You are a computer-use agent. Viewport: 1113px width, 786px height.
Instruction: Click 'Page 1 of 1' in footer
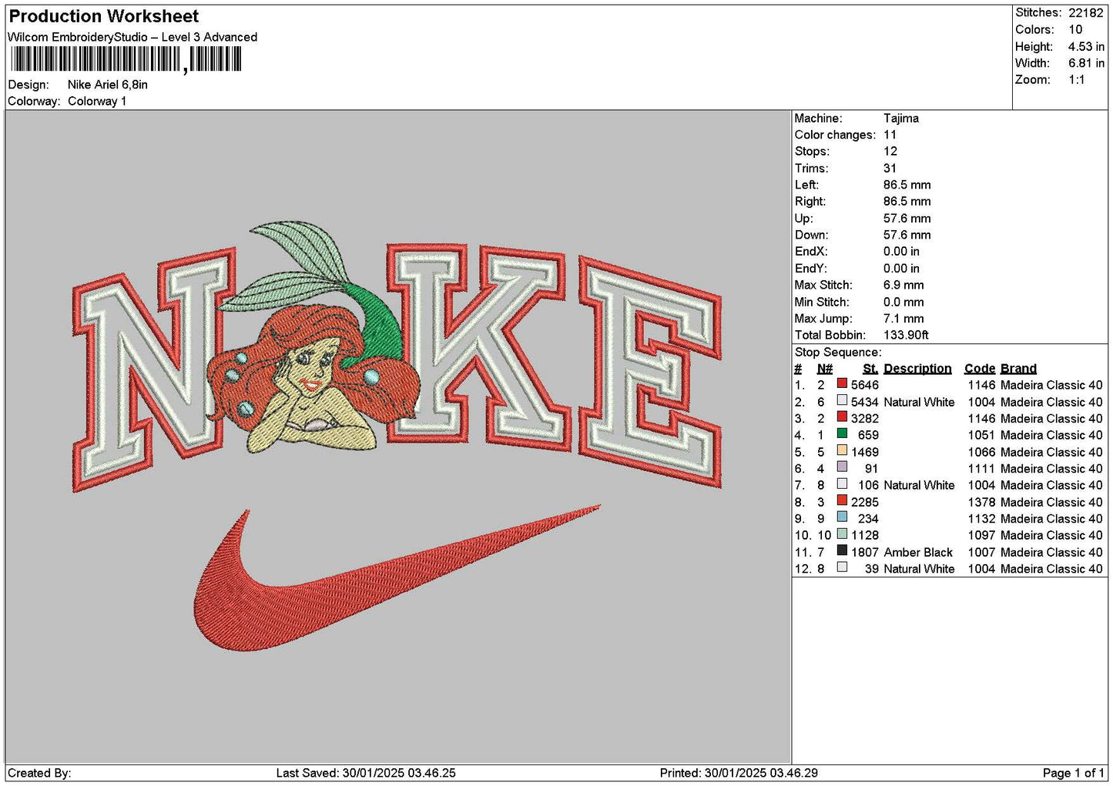[x=1073, y=773]
